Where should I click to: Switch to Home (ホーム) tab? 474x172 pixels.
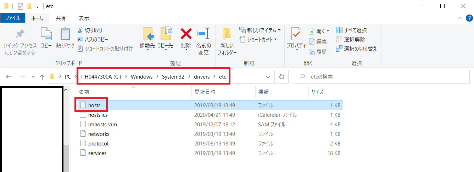(x=37, y=18)
